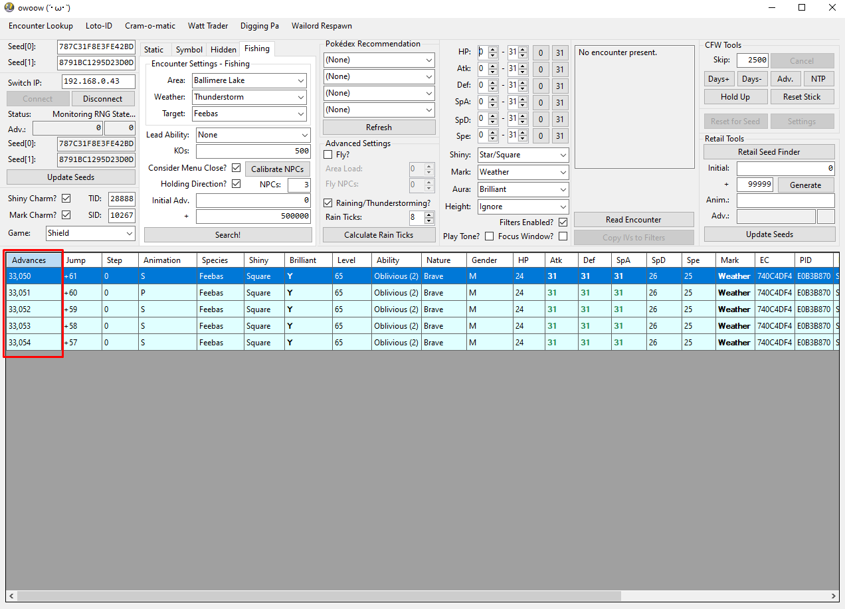Screen dimensions: 845x609
Task: Toggle the Shiny Charm checkbox
Action: 66,199
